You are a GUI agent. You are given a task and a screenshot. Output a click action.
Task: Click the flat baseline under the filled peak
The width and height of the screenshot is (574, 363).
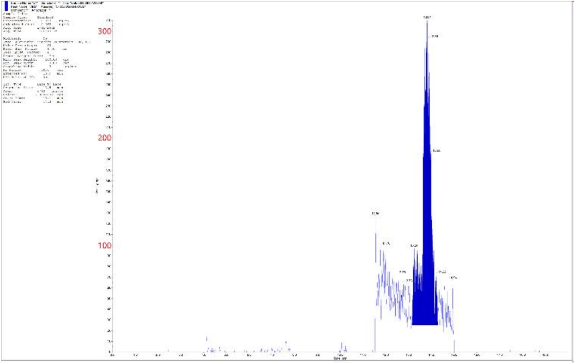[x=425, y=325]
